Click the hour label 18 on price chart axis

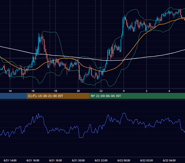click(x=55, y=91)
